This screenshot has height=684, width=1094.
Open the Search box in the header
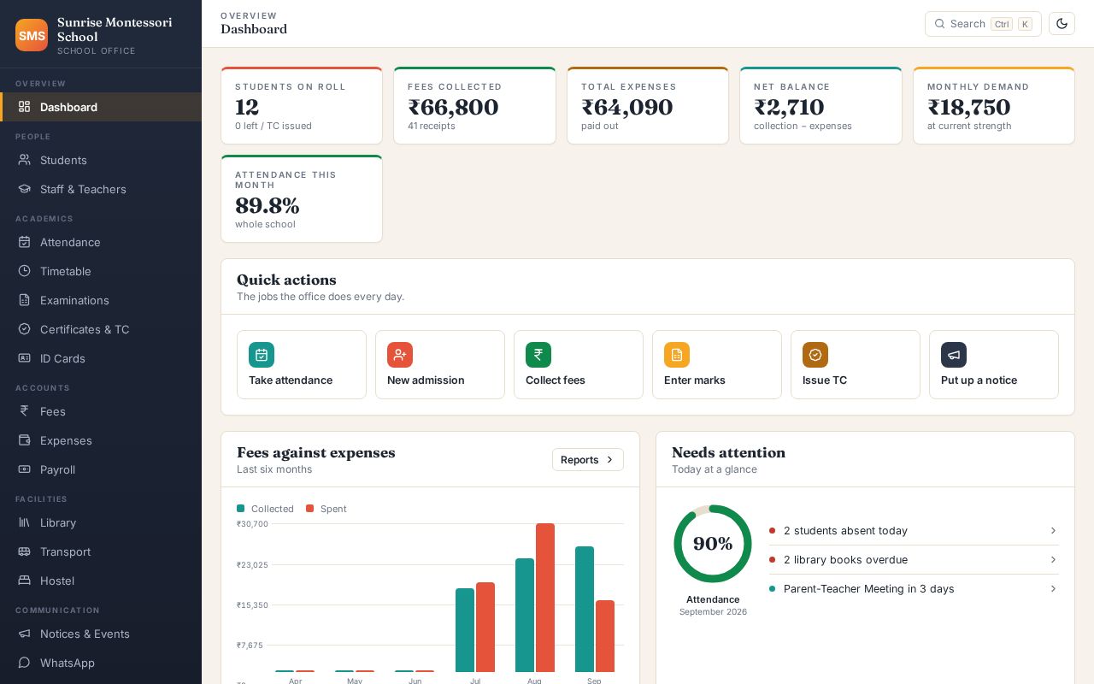tap(983, 24)
